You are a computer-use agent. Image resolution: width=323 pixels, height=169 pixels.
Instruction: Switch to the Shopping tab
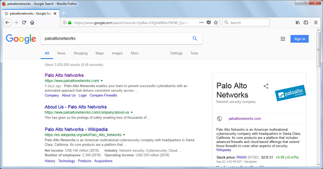(81, 53)
